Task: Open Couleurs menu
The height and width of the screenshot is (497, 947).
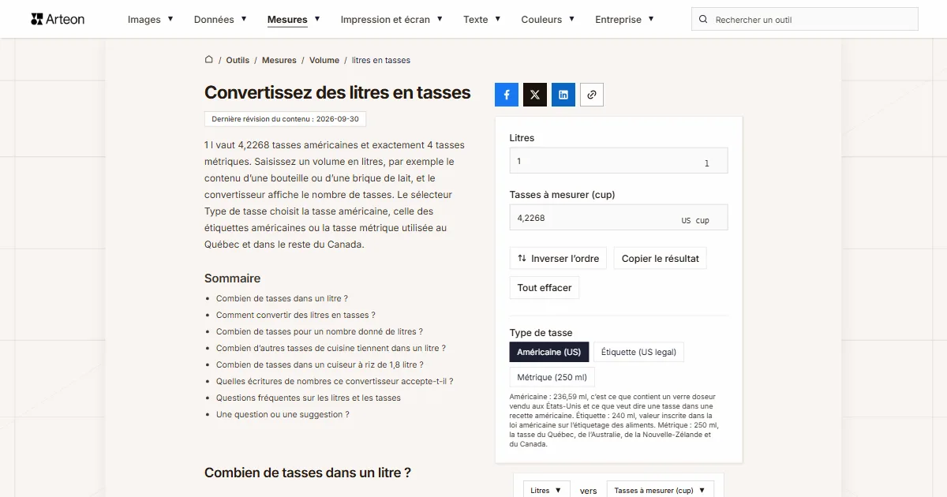Action: (x=548, y=19)
